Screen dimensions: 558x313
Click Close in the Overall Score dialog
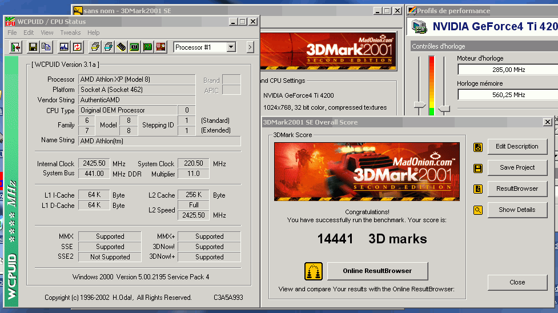517,282
